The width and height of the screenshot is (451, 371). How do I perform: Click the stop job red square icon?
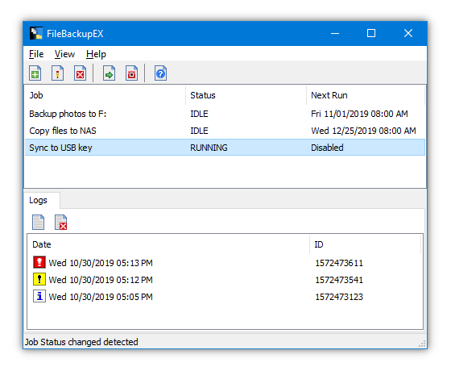(x=131, y=73)
